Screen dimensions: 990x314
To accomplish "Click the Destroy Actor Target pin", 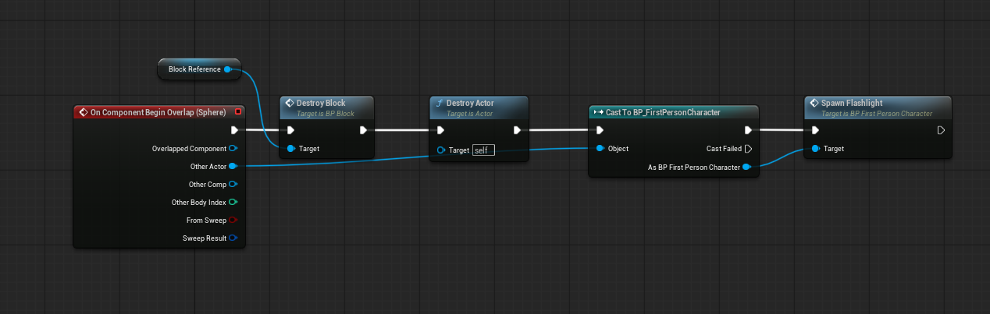I will [441, 150].
